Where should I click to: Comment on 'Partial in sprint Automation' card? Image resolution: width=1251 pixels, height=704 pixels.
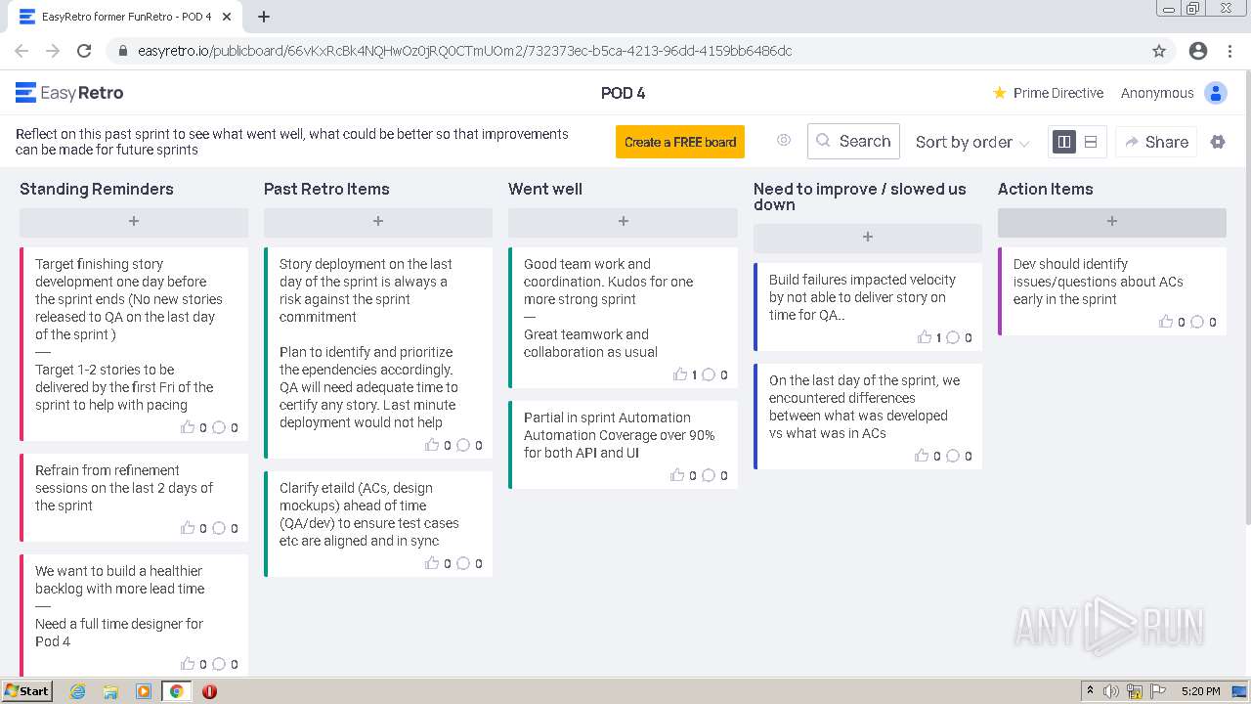click(x=709, y=475)
